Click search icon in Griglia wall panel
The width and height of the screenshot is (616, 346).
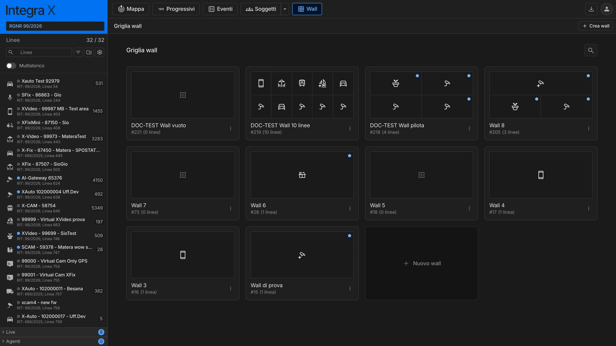coord(591,50)
